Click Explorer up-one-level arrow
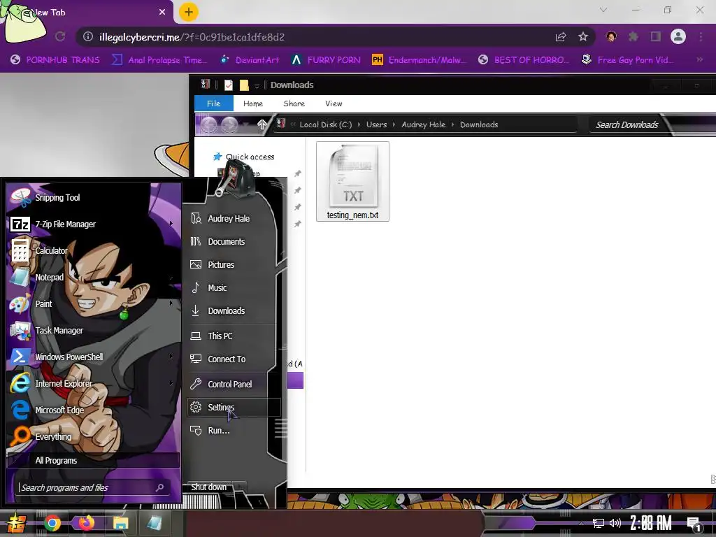Screen dimensions: 716x537 (x=262, y=124)
